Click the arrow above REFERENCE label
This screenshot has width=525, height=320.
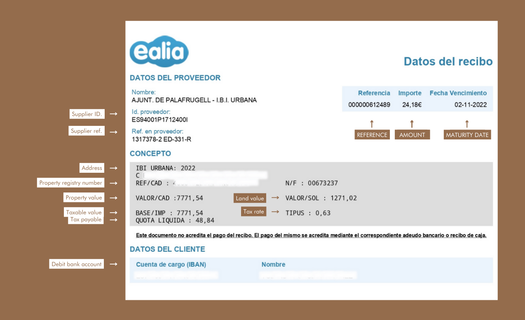[x=372, y=123]
